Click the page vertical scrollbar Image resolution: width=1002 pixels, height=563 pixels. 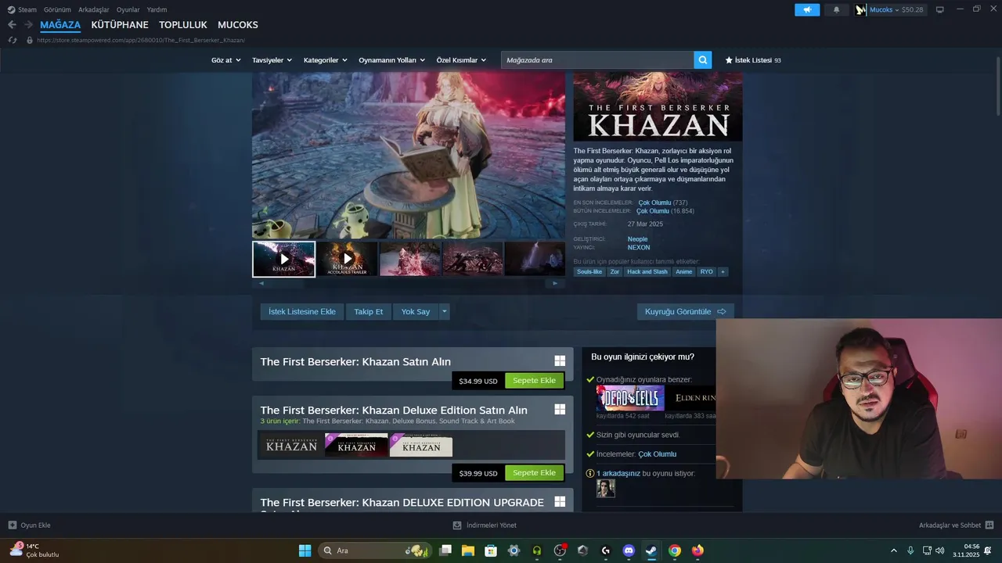coord(997,86)
